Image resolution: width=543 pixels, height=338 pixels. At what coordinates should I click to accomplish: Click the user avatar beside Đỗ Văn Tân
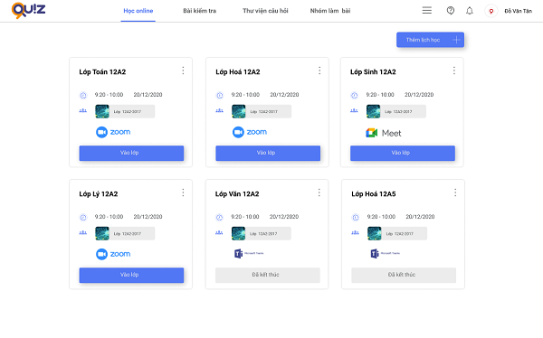491,11
